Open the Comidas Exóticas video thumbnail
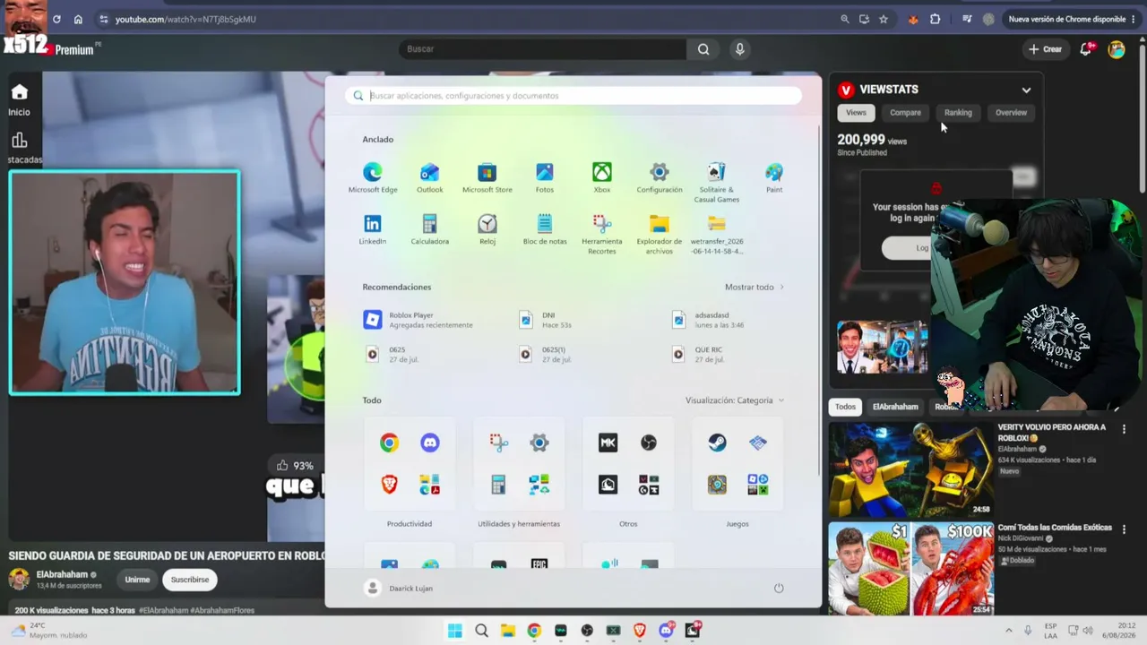The image size is (1147, 645). click(911, 569)
